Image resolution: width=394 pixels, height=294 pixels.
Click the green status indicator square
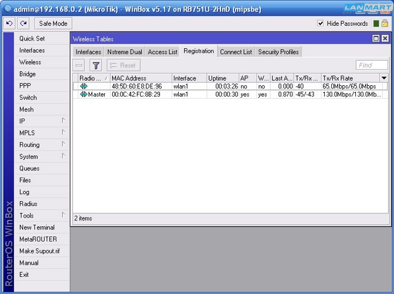coord(376,24)
